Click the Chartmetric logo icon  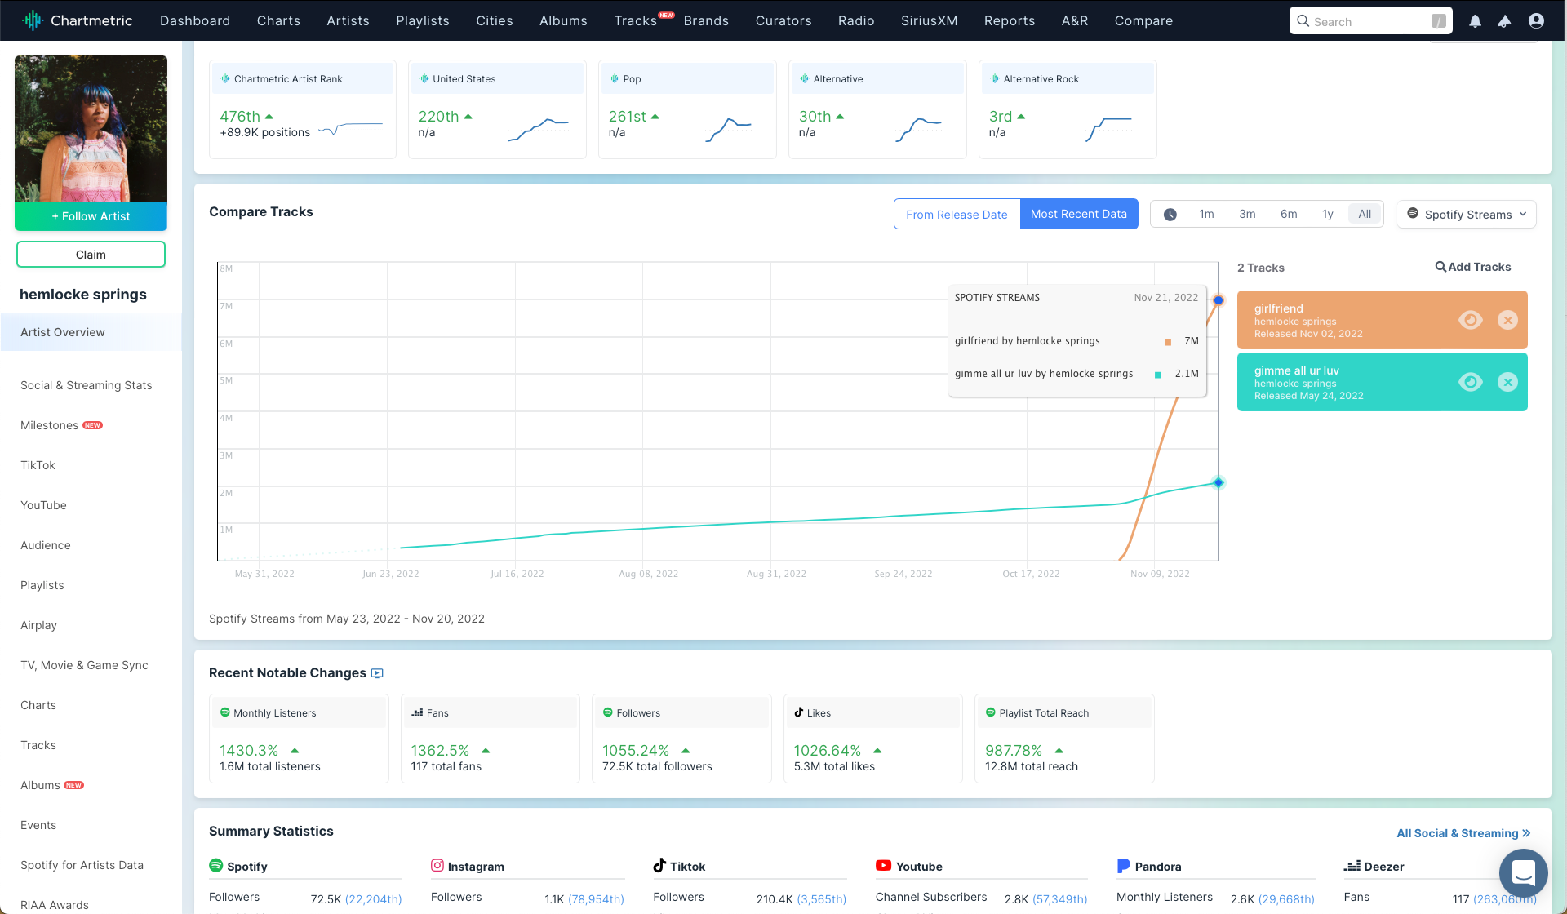(33, 20)
